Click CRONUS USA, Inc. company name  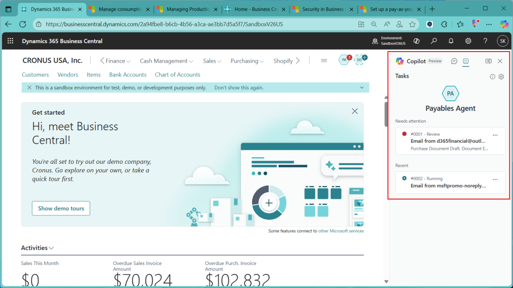(52, 61)
